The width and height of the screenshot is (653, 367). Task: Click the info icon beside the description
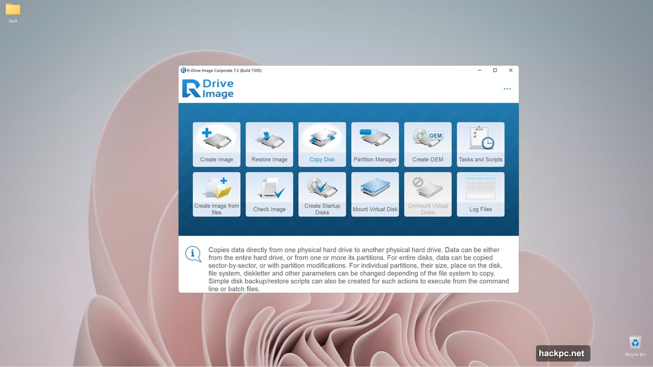pos(193,254)
